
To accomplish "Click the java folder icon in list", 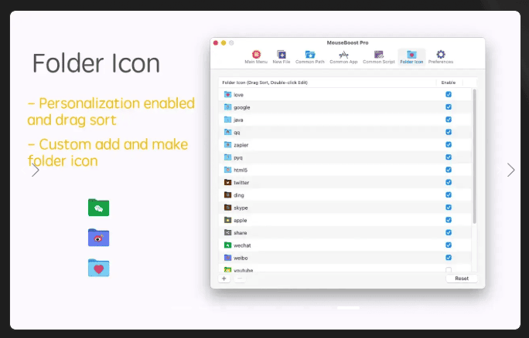I will [227, 120].
